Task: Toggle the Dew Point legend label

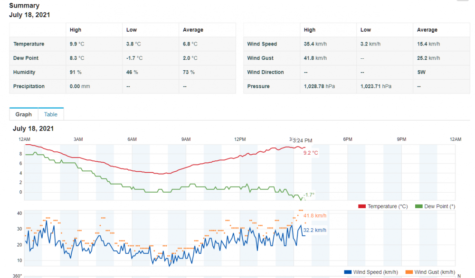Action: [440, 206]
